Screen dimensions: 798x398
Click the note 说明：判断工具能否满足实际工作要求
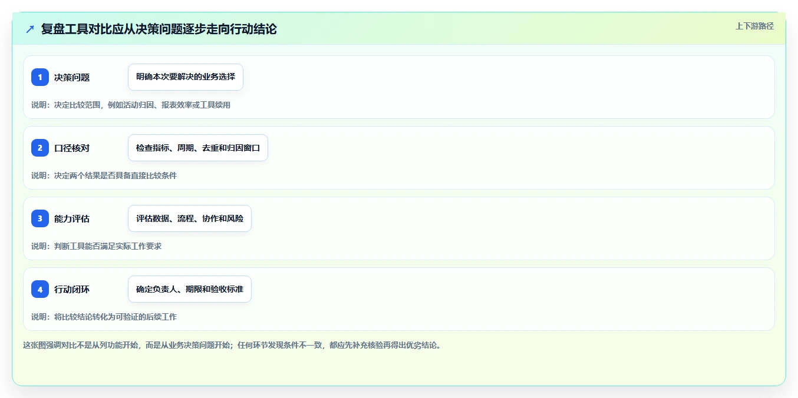96,246
